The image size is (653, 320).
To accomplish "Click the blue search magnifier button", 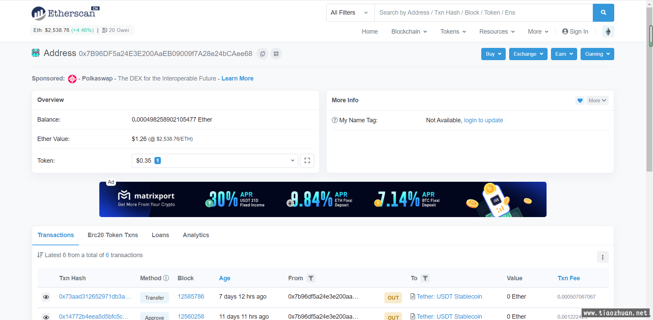I will point(603,13).
